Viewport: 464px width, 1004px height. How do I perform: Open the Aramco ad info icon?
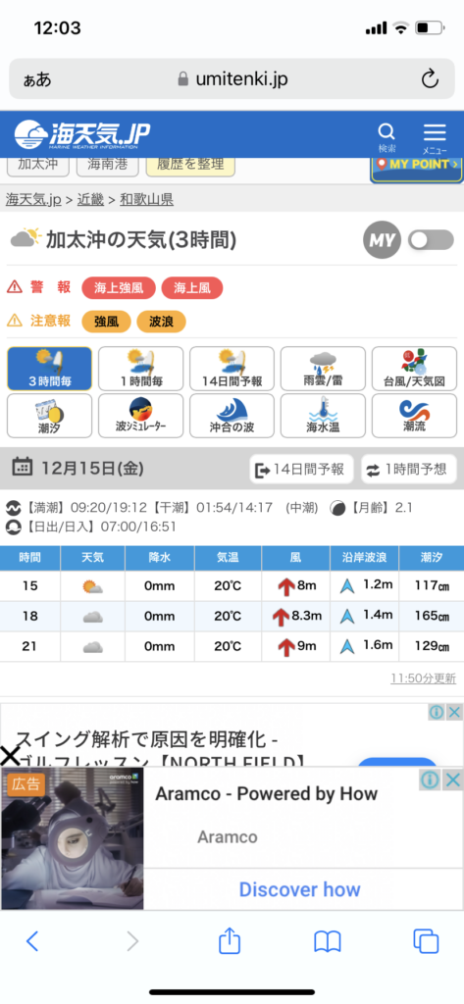click(x=431, y=779)
